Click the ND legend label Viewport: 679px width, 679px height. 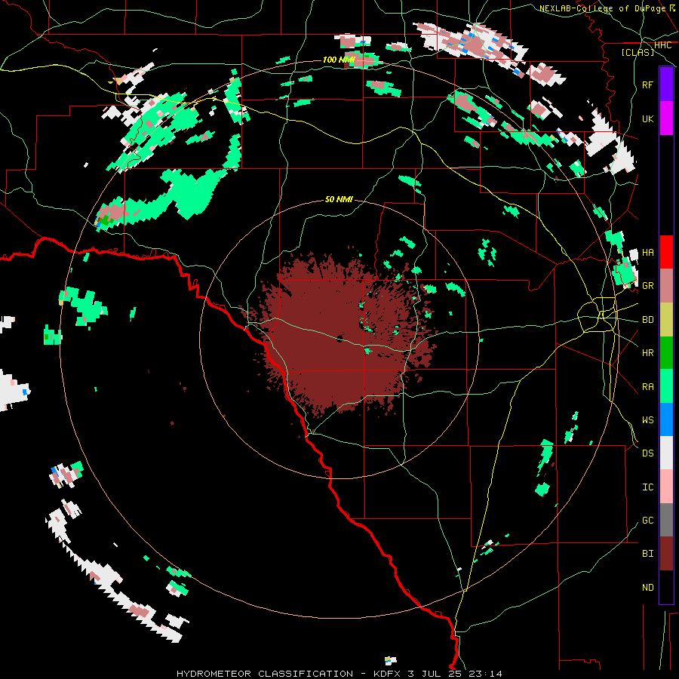click(x=647, y=588)
